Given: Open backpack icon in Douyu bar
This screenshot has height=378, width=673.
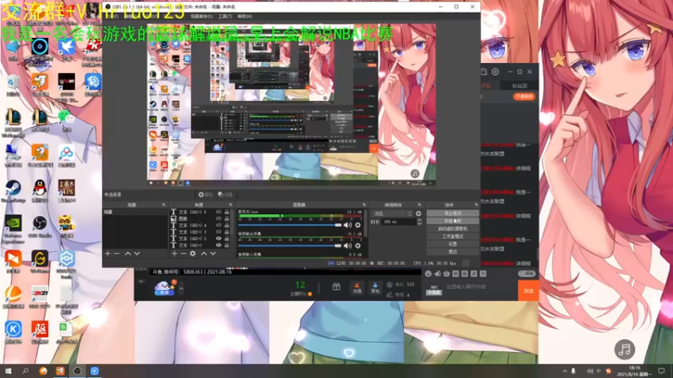Looking at the screenshot, I should pyautogui.click(x=375, y=287).
